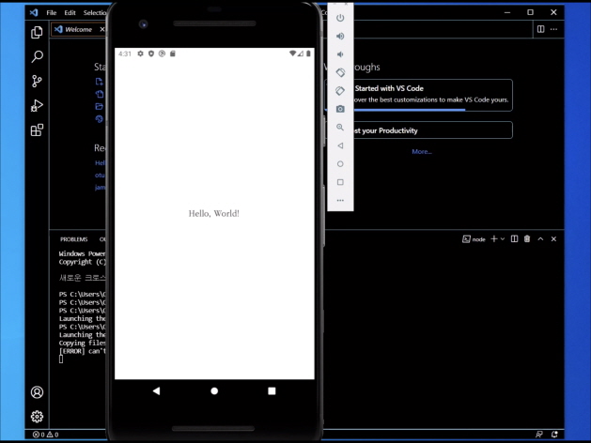Switch to the PROBLEMS panel tab
This screenshot has height=443, width=591.
tap(74, 239)
